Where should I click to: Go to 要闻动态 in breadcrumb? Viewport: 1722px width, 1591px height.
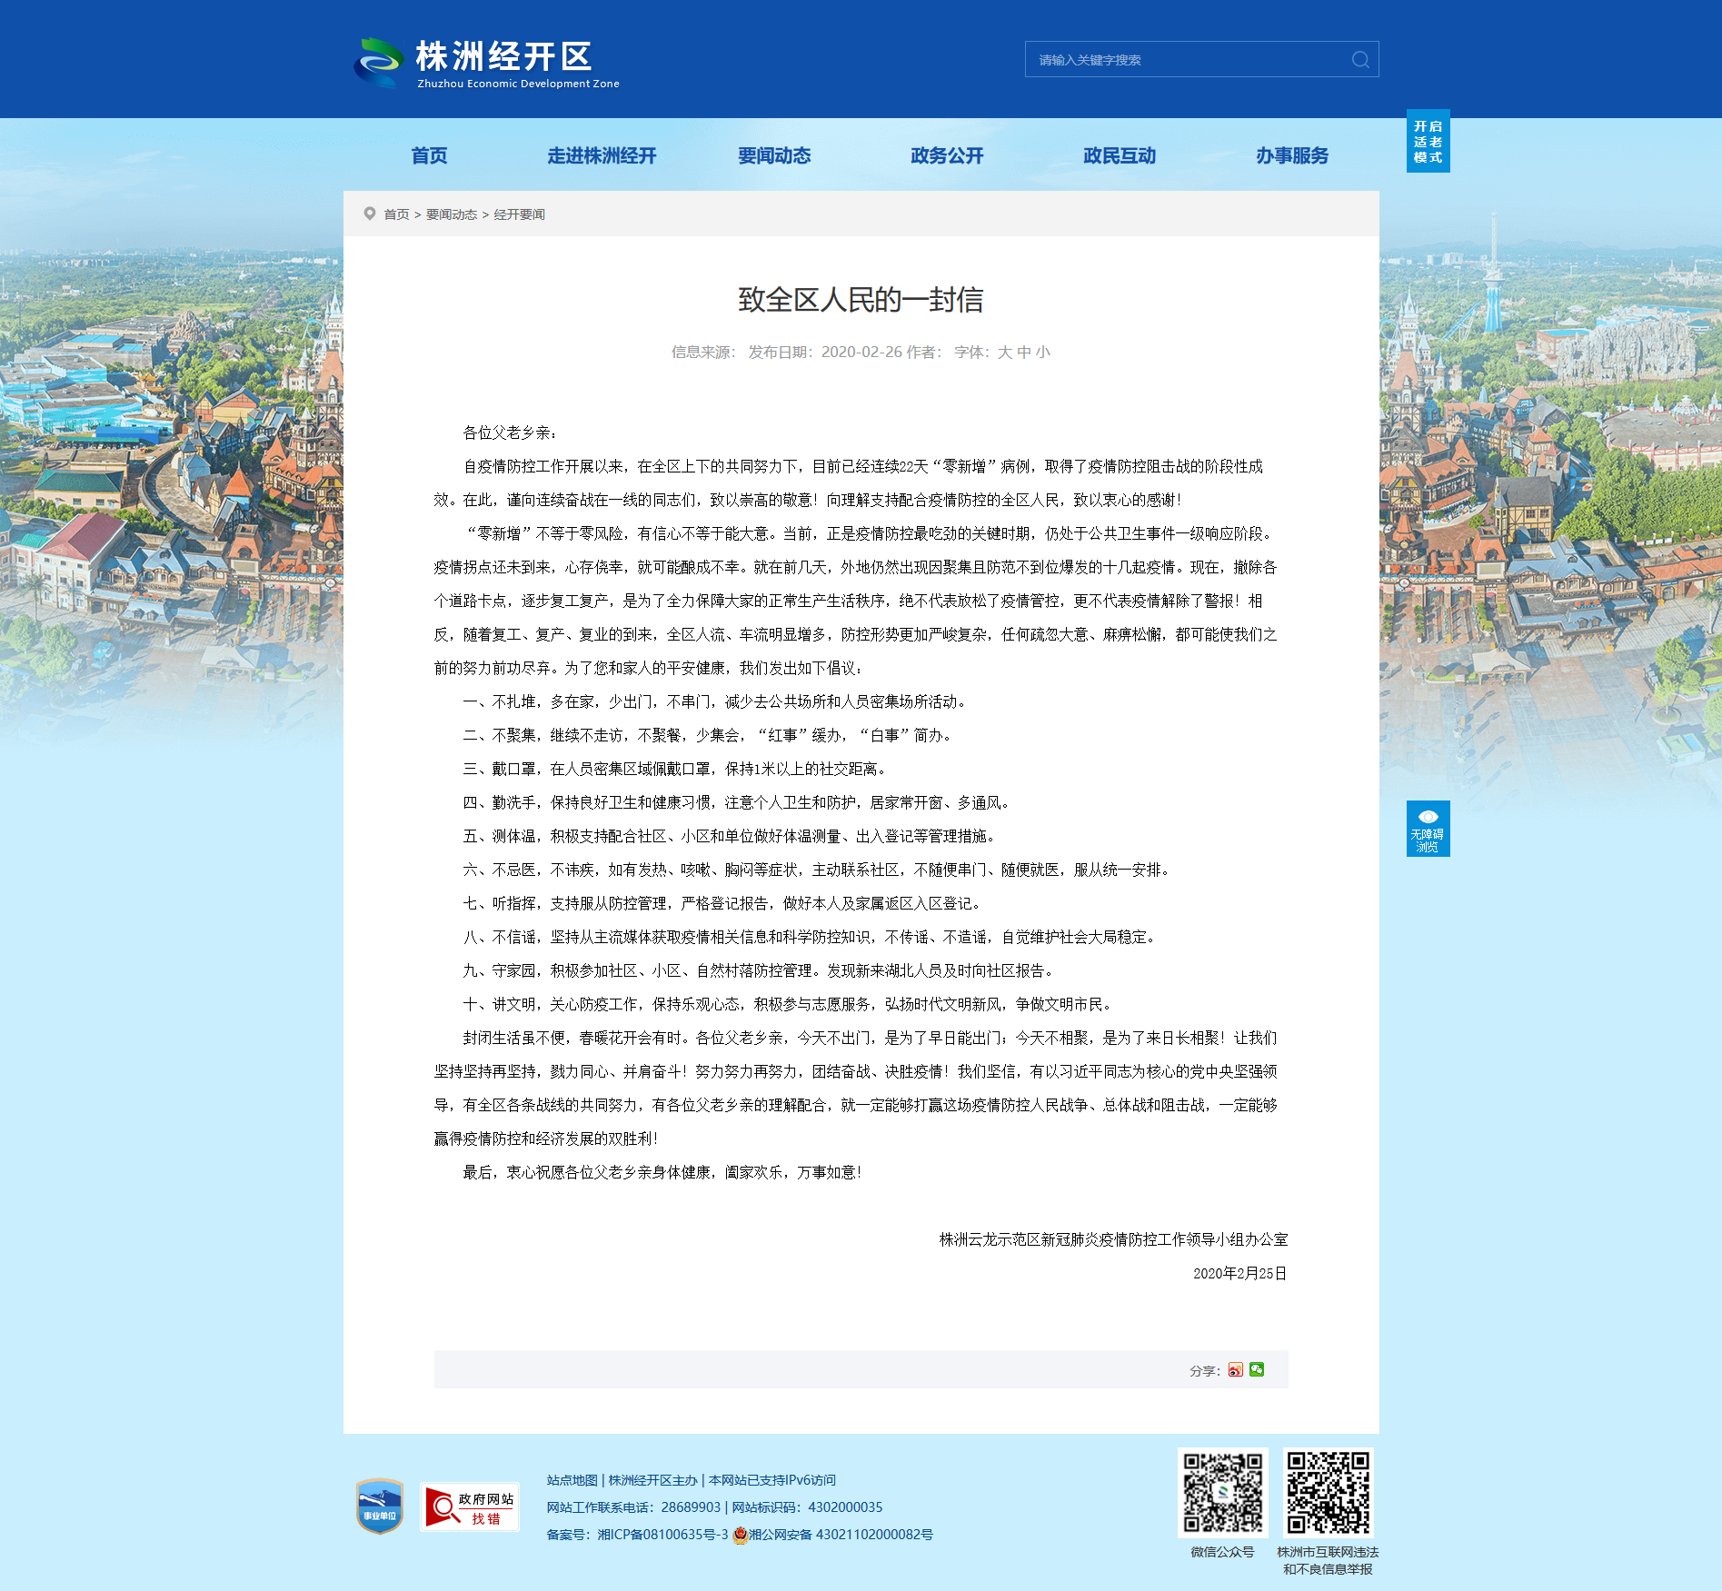452,214
